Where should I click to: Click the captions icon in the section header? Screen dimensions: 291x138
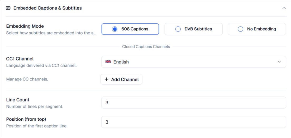coord(8,8)
